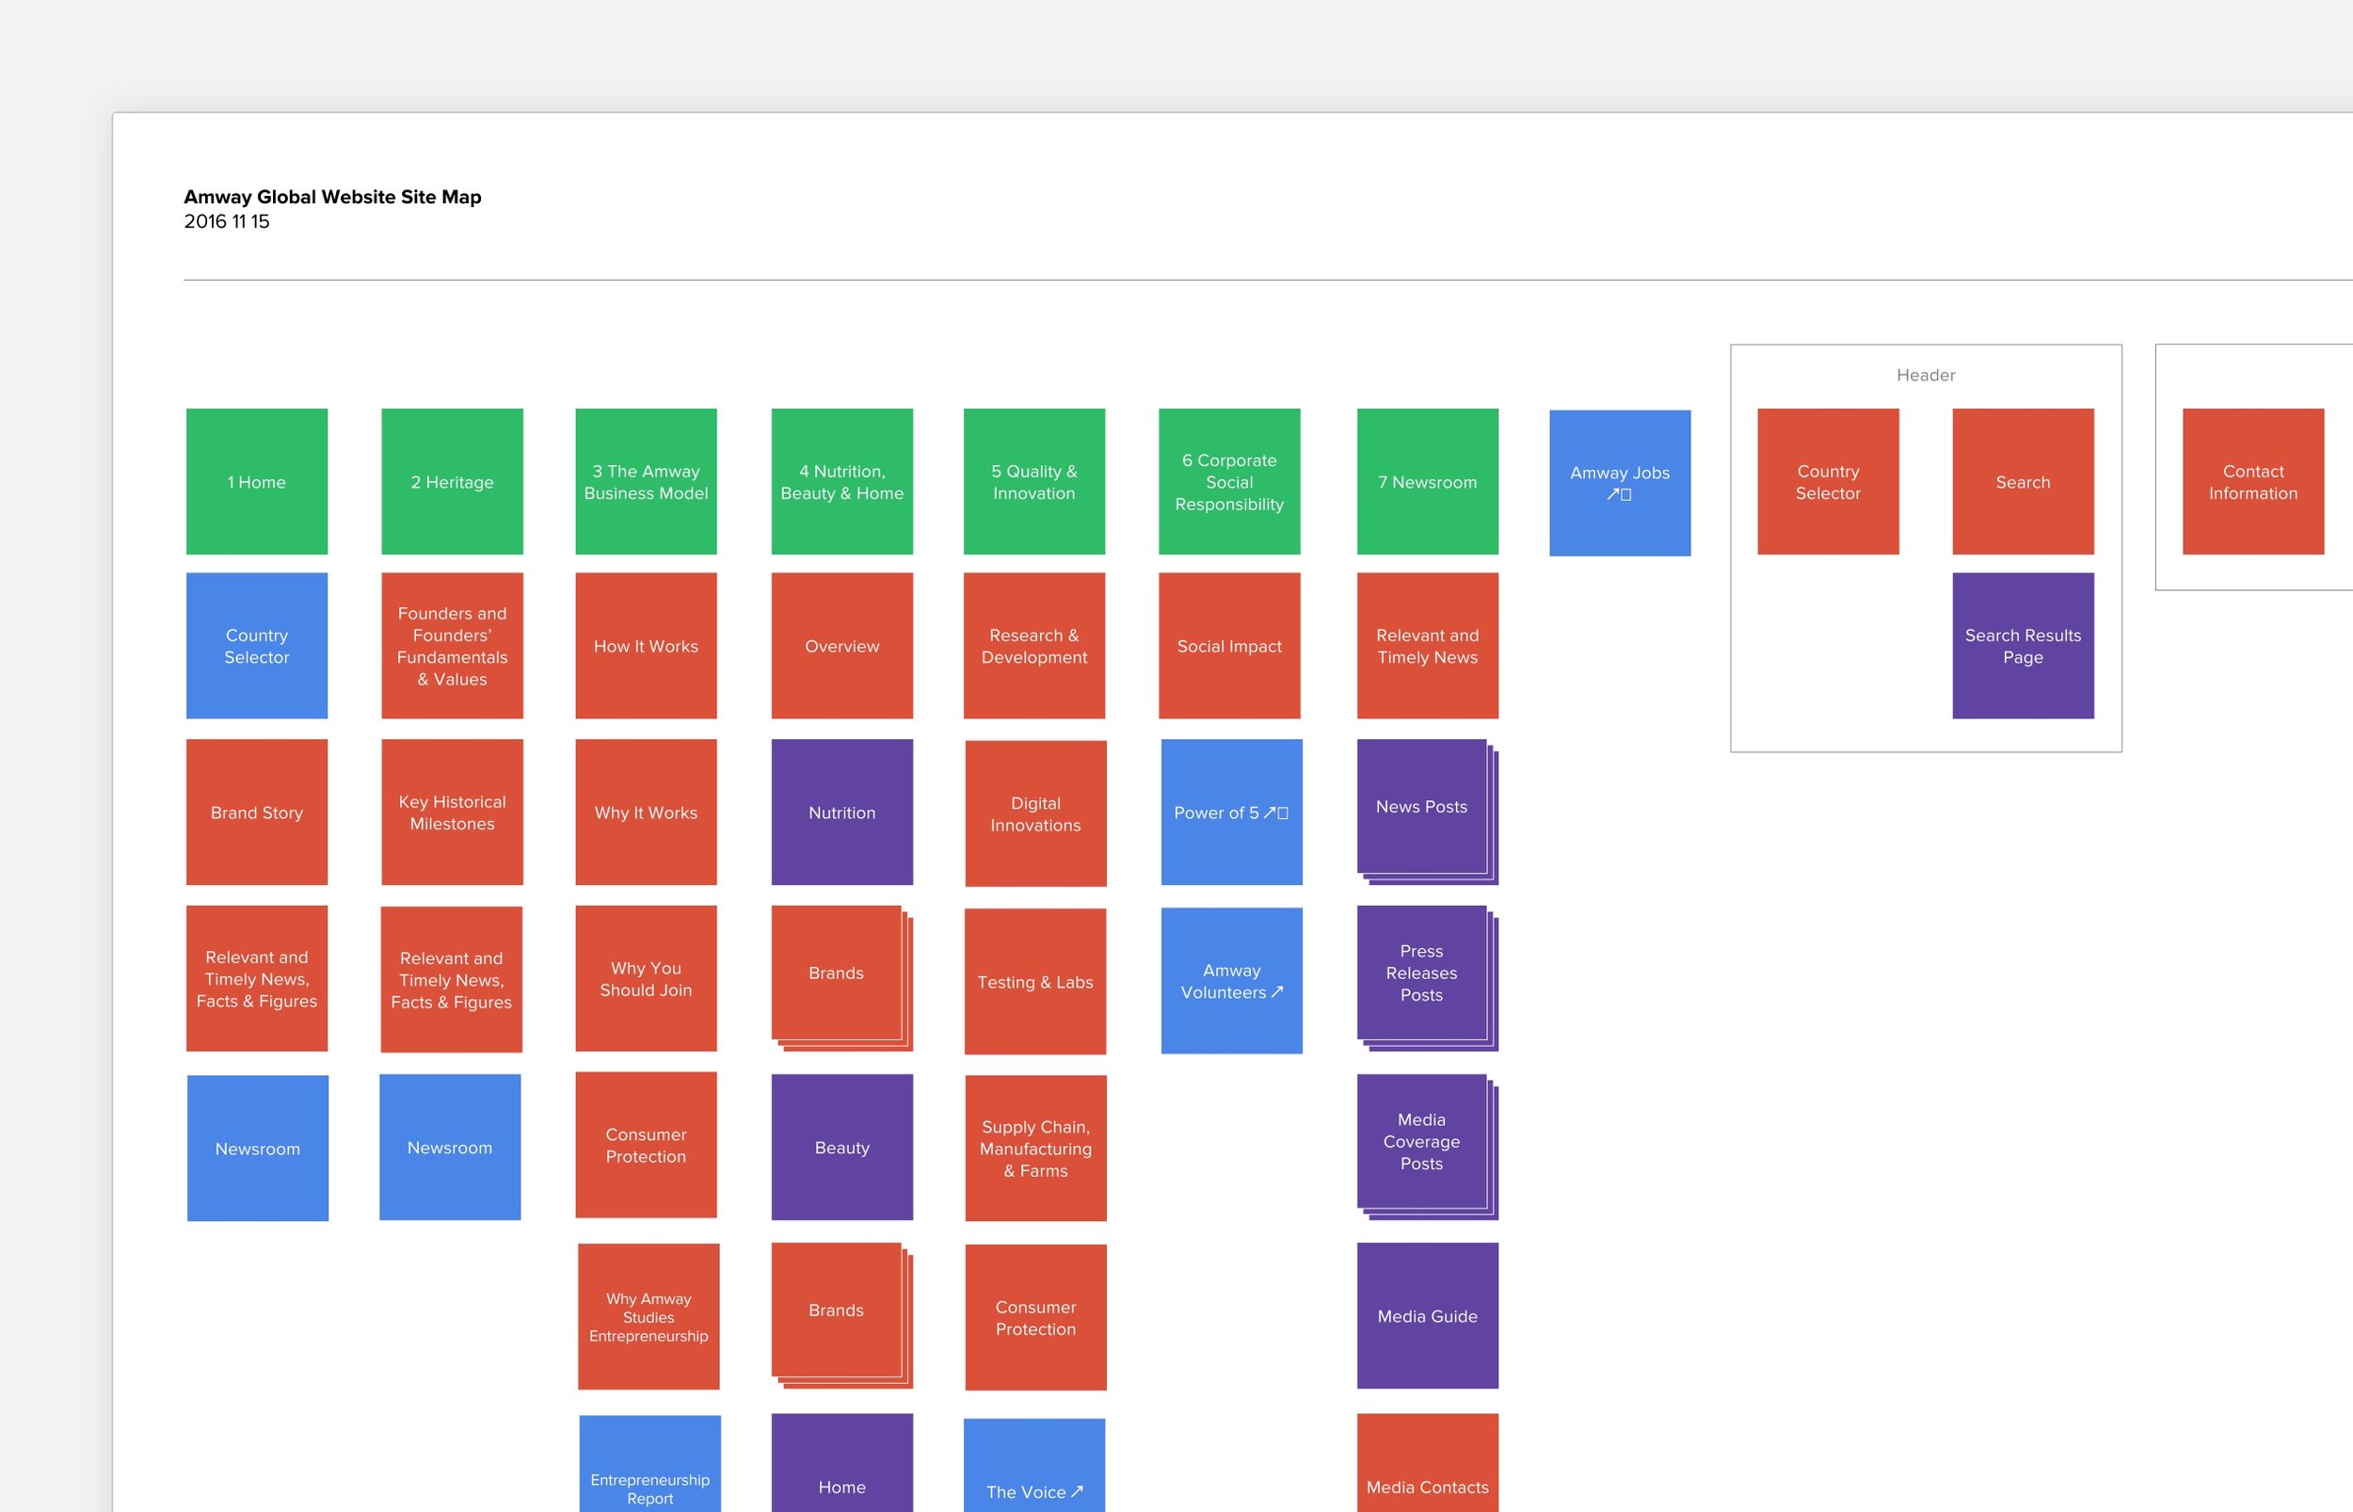The image size is (2353, 1512).
Task: Open the Amway Volunteers external link box
Action: pyautogui.click(x=1231, y=981)
